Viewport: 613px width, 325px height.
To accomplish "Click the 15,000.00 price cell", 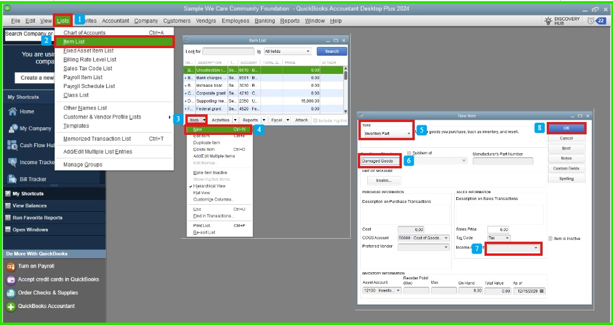I will (x=300, y=101).
